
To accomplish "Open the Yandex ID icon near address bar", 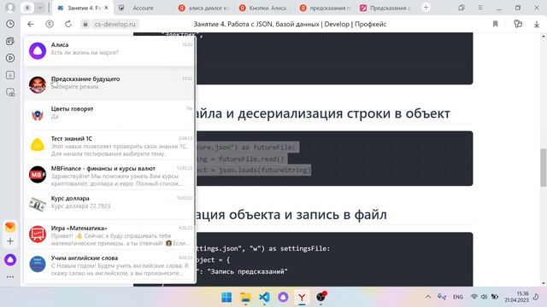I will 50,24.
